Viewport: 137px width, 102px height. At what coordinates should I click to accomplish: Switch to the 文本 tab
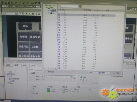(x=33, y=65)
